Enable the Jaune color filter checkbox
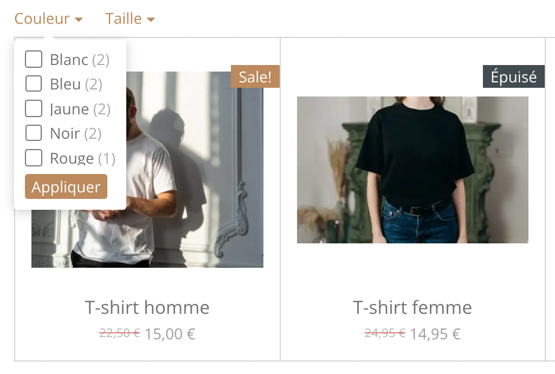The width and height of the screenshot is (555, 374). (34, 108)
